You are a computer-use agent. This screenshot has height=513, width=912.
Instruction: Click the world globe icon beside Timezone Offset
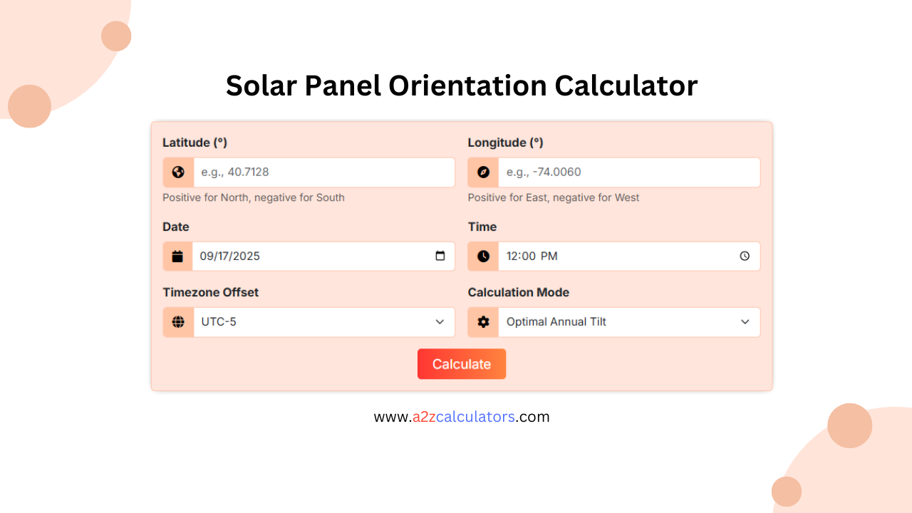(x=177, y=321)
